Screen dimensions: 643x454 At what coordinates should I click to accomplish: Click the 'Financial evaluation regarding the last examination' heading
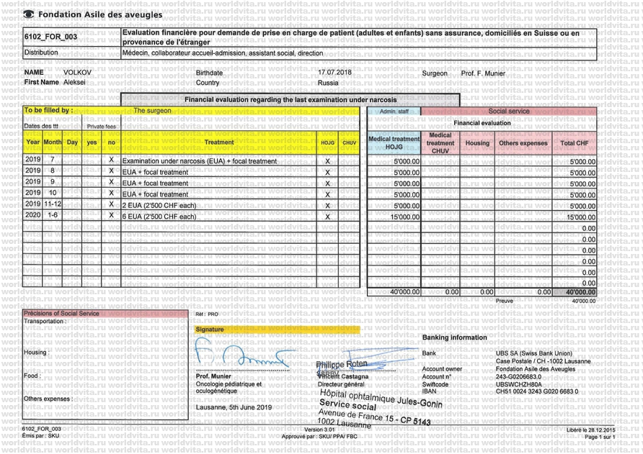coord(291,99)
